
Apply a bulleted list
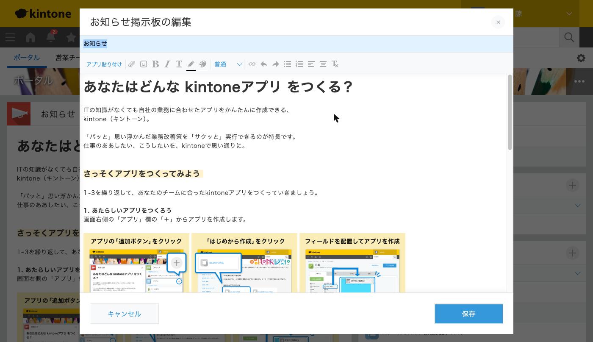pos(288,64)
